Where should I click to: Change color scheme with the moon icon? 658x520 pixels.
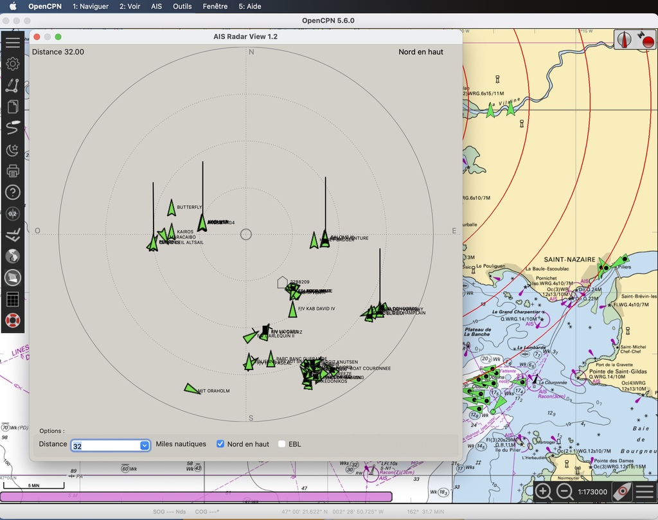[x=13, y=149]
